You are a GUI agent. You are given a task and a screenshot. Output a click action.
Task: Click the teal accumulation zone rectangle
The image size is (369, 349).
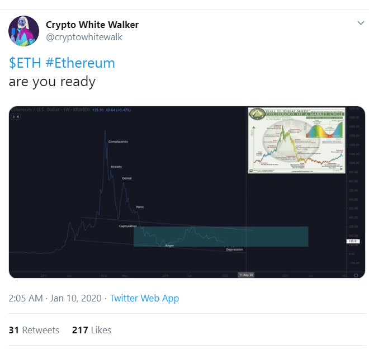[221, 237]
